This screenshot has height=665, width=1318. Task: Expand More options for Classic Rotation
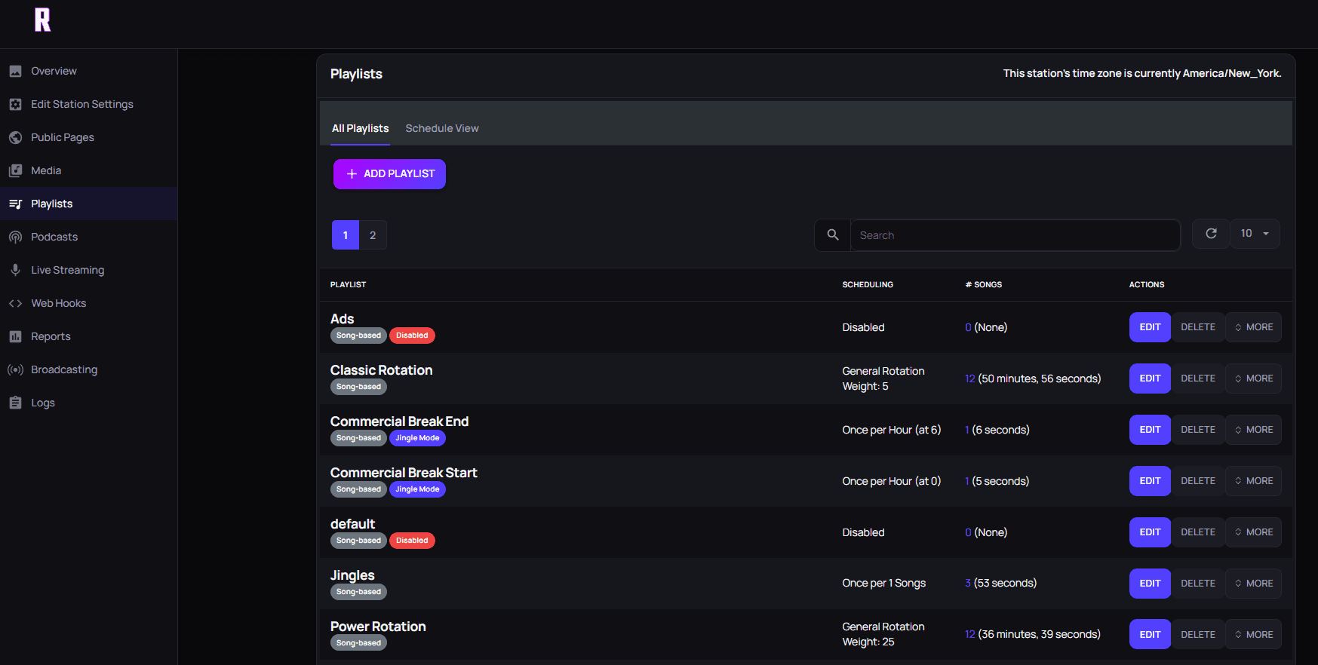point(1253,378)
